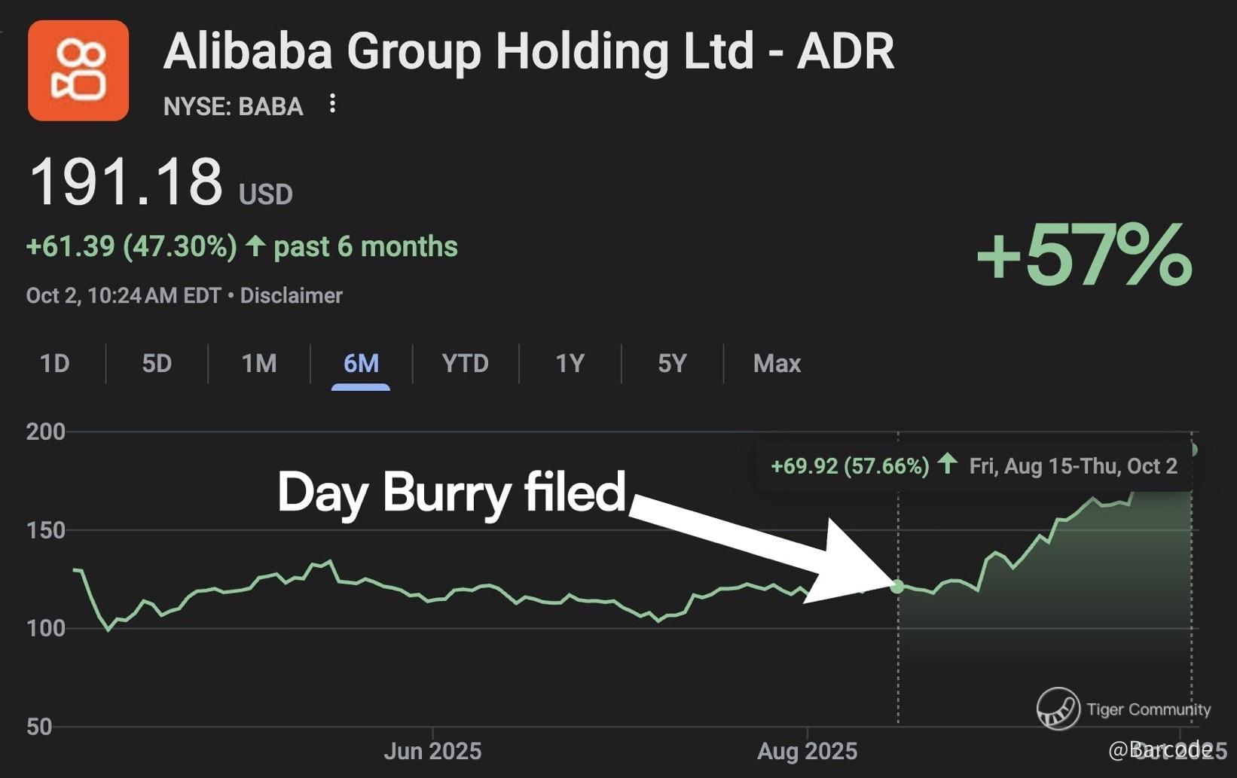Screen dimensions: 1237x778
Task: Click the Aug 2025 axis label
Action: click(x=807, y=751)
